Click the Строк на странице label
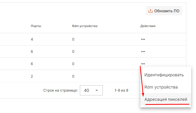 point(60,91)
